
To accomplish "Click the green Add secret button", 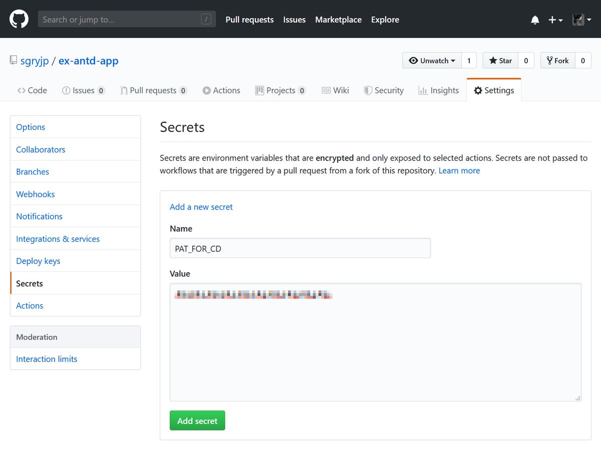I will 197,420.
